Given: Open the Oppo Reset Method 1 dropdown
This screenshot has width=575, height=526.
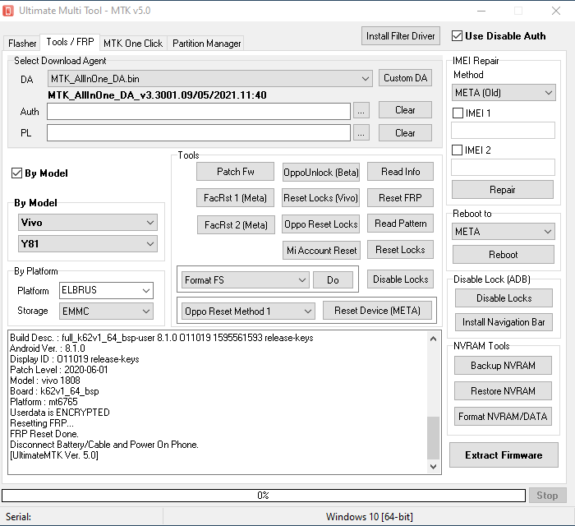Looking at the screenshot, I should point(248,311).
